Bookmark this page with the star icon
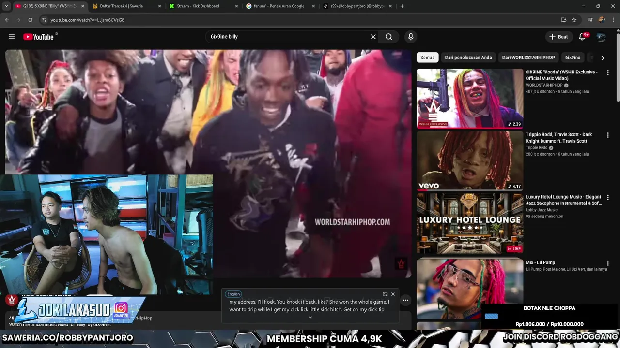 point(574,20)
